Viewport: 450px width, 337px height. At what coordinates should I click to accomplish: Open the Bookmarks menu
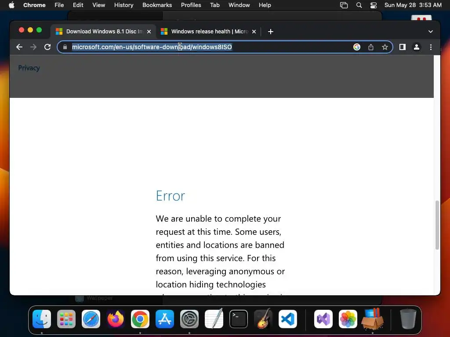pyautogui.click(x=157, y=5)
